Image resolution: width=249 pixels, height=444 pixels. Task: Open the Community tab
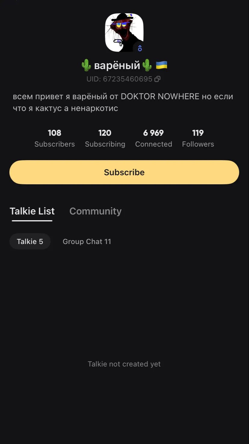pos(95,211)
